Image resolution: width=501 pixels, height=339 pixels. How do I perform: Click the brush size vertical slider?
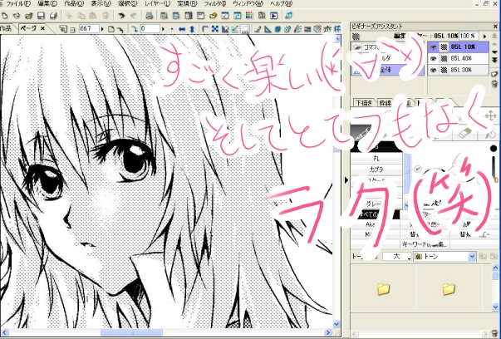point(494,168)
